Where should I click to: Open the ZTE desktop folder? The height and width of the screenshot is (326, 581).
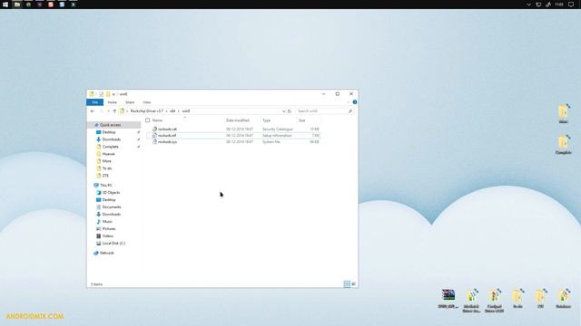[541, 299]
